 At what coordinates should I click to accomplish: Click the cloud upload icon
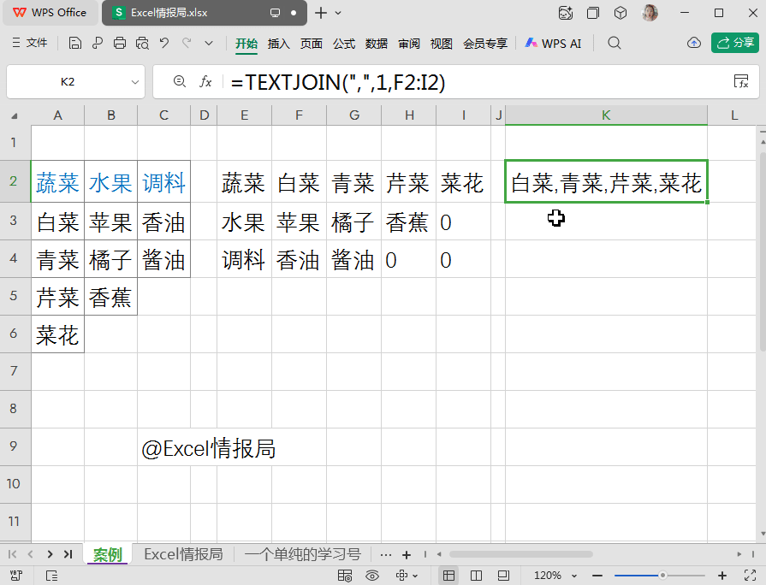694,43
